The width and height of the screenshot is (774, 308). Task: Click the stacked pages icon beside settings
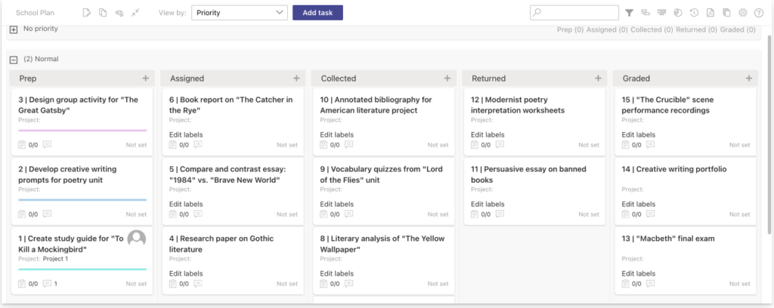pyautogui.click(x=726, y=13)
